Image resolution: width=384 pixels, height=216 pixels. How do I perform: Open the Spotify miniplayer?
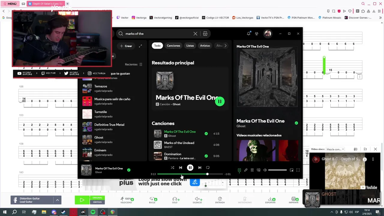click(x=292, y=170)
